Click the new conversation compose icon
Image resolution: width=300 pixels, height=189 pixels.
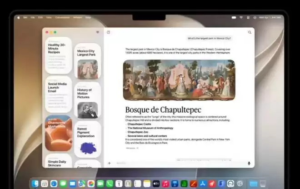coord(108,32)
